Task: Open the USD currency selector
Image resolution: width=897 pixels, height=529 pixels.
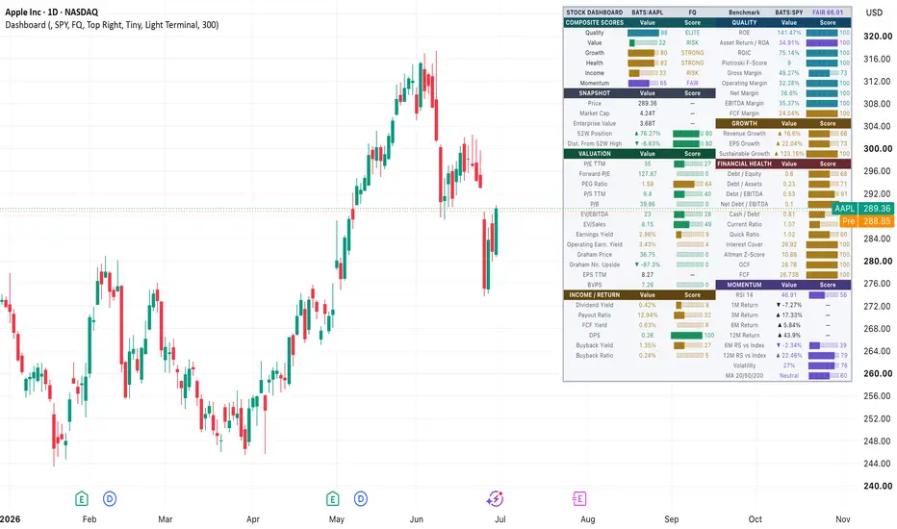Action: [x=874, y=13]
